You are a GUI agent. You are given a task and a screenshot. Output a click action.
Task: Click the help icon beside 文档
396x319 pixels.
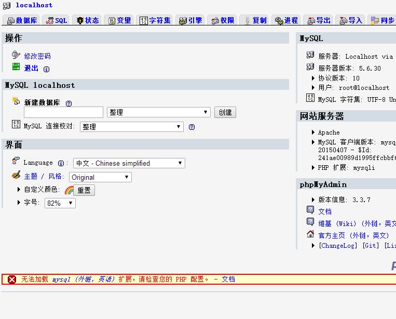pyautogui.click(x=310, y=209)
